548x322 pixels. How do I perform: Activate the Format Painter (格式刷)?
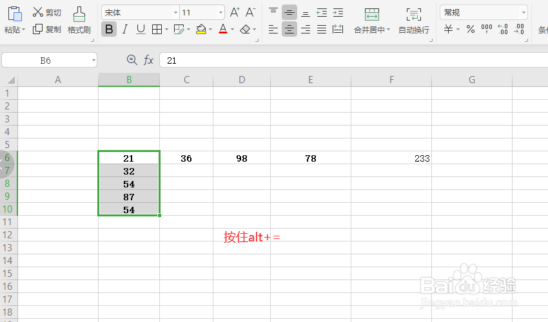tap(79, 20)
